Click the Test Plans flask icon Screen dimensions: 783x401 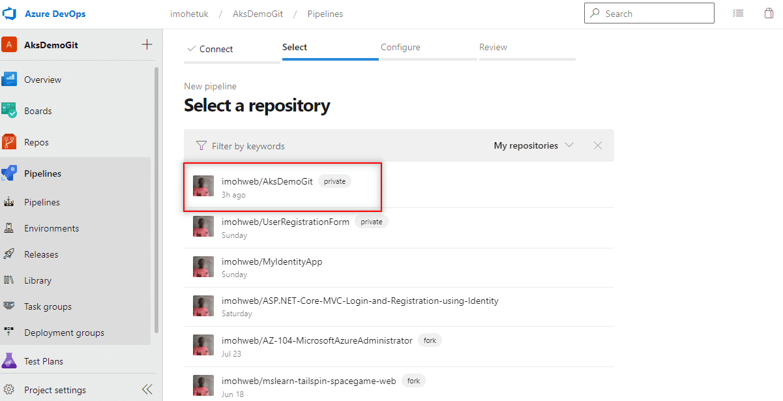(9, 361)
